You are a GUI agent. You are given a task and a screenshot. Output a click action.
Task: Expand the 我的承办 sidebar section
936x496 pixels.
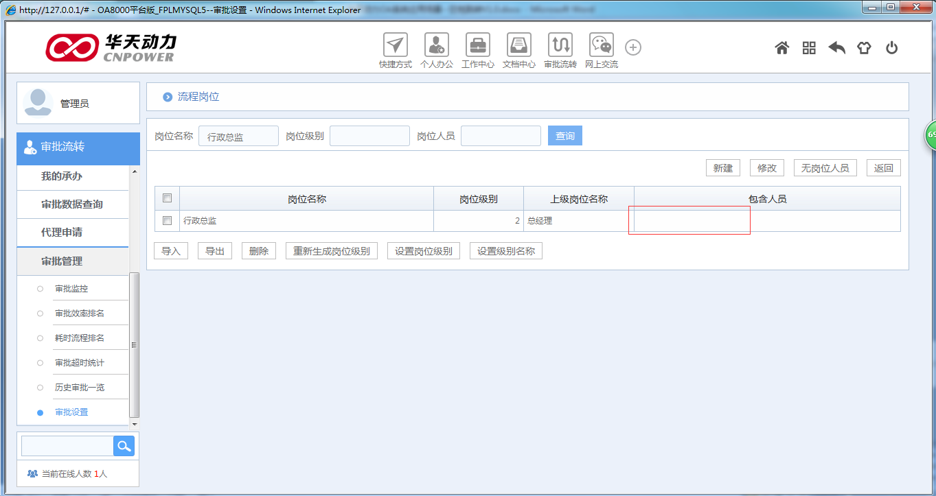62,176
